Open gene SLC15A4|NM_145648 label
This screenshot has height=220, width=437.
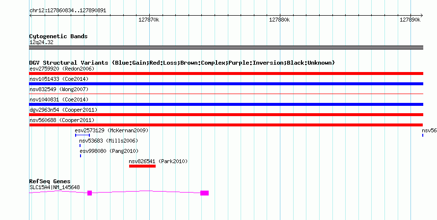pyautogui.click(x=55, y=187)
